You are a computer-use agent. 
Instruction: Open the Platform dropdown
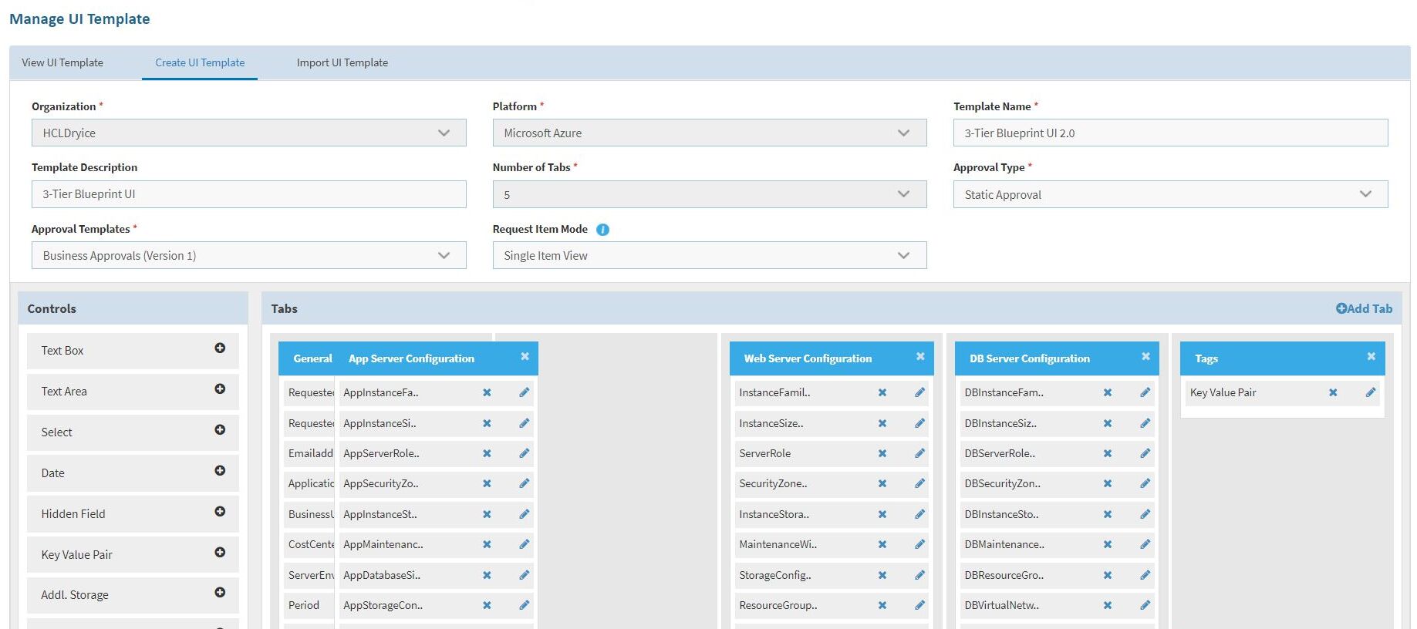[x=710, y=133]
